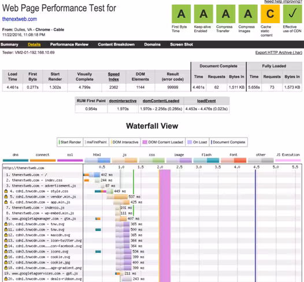Open the Summary tab
The height and width of the screenshot is (282, 304).
coord(9,44)
